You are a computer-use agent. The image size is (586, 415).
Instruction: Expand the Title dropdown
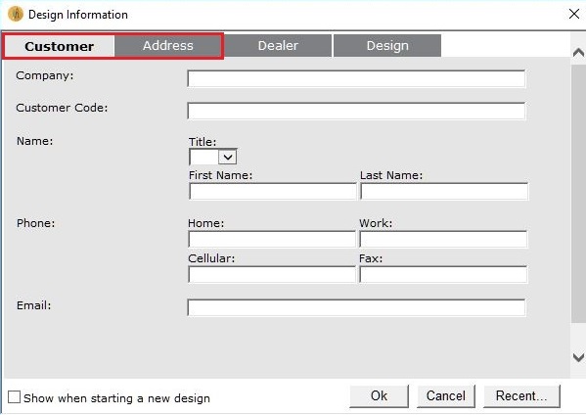tap(227, 157)
